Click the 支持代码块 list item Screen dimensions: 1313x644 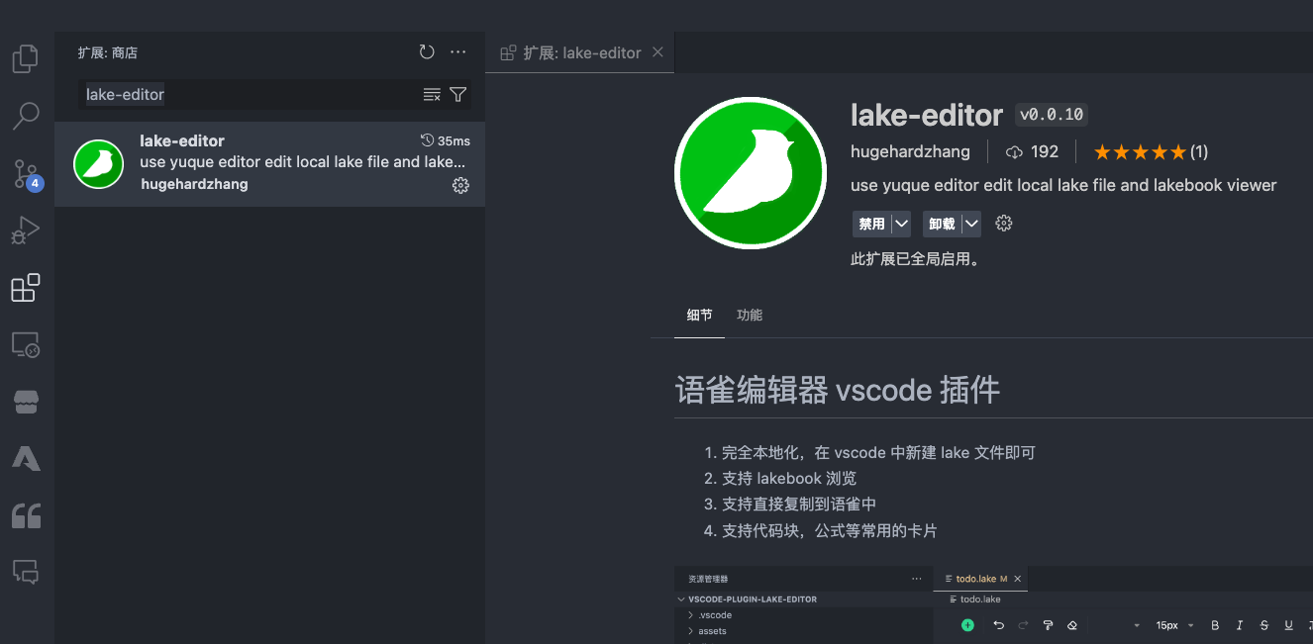[829, 530]
